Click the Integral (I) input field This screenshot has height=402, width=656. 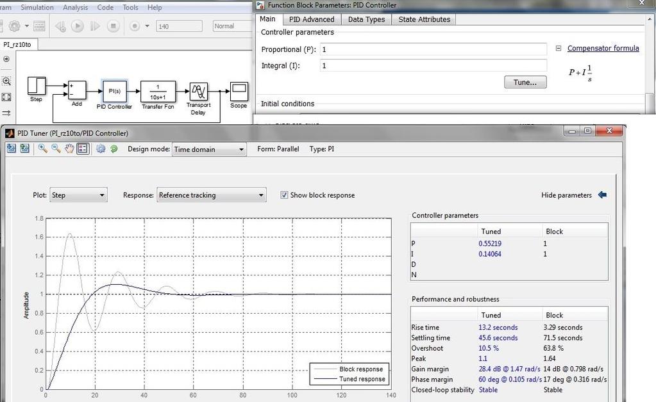click(x=433, y=65)
